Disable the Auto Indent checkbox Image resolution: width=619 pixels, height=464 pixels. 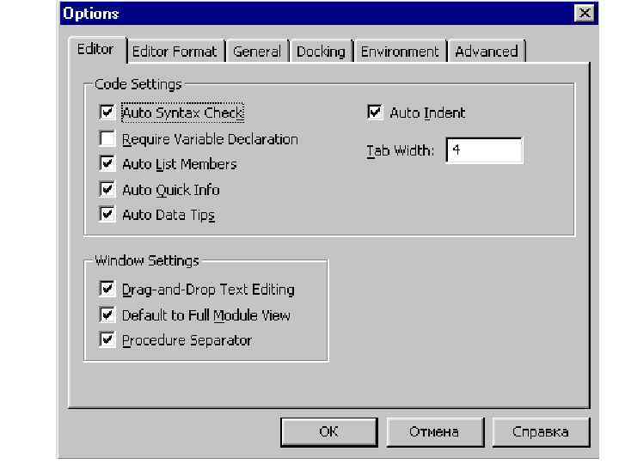click(x=375, y=113)
